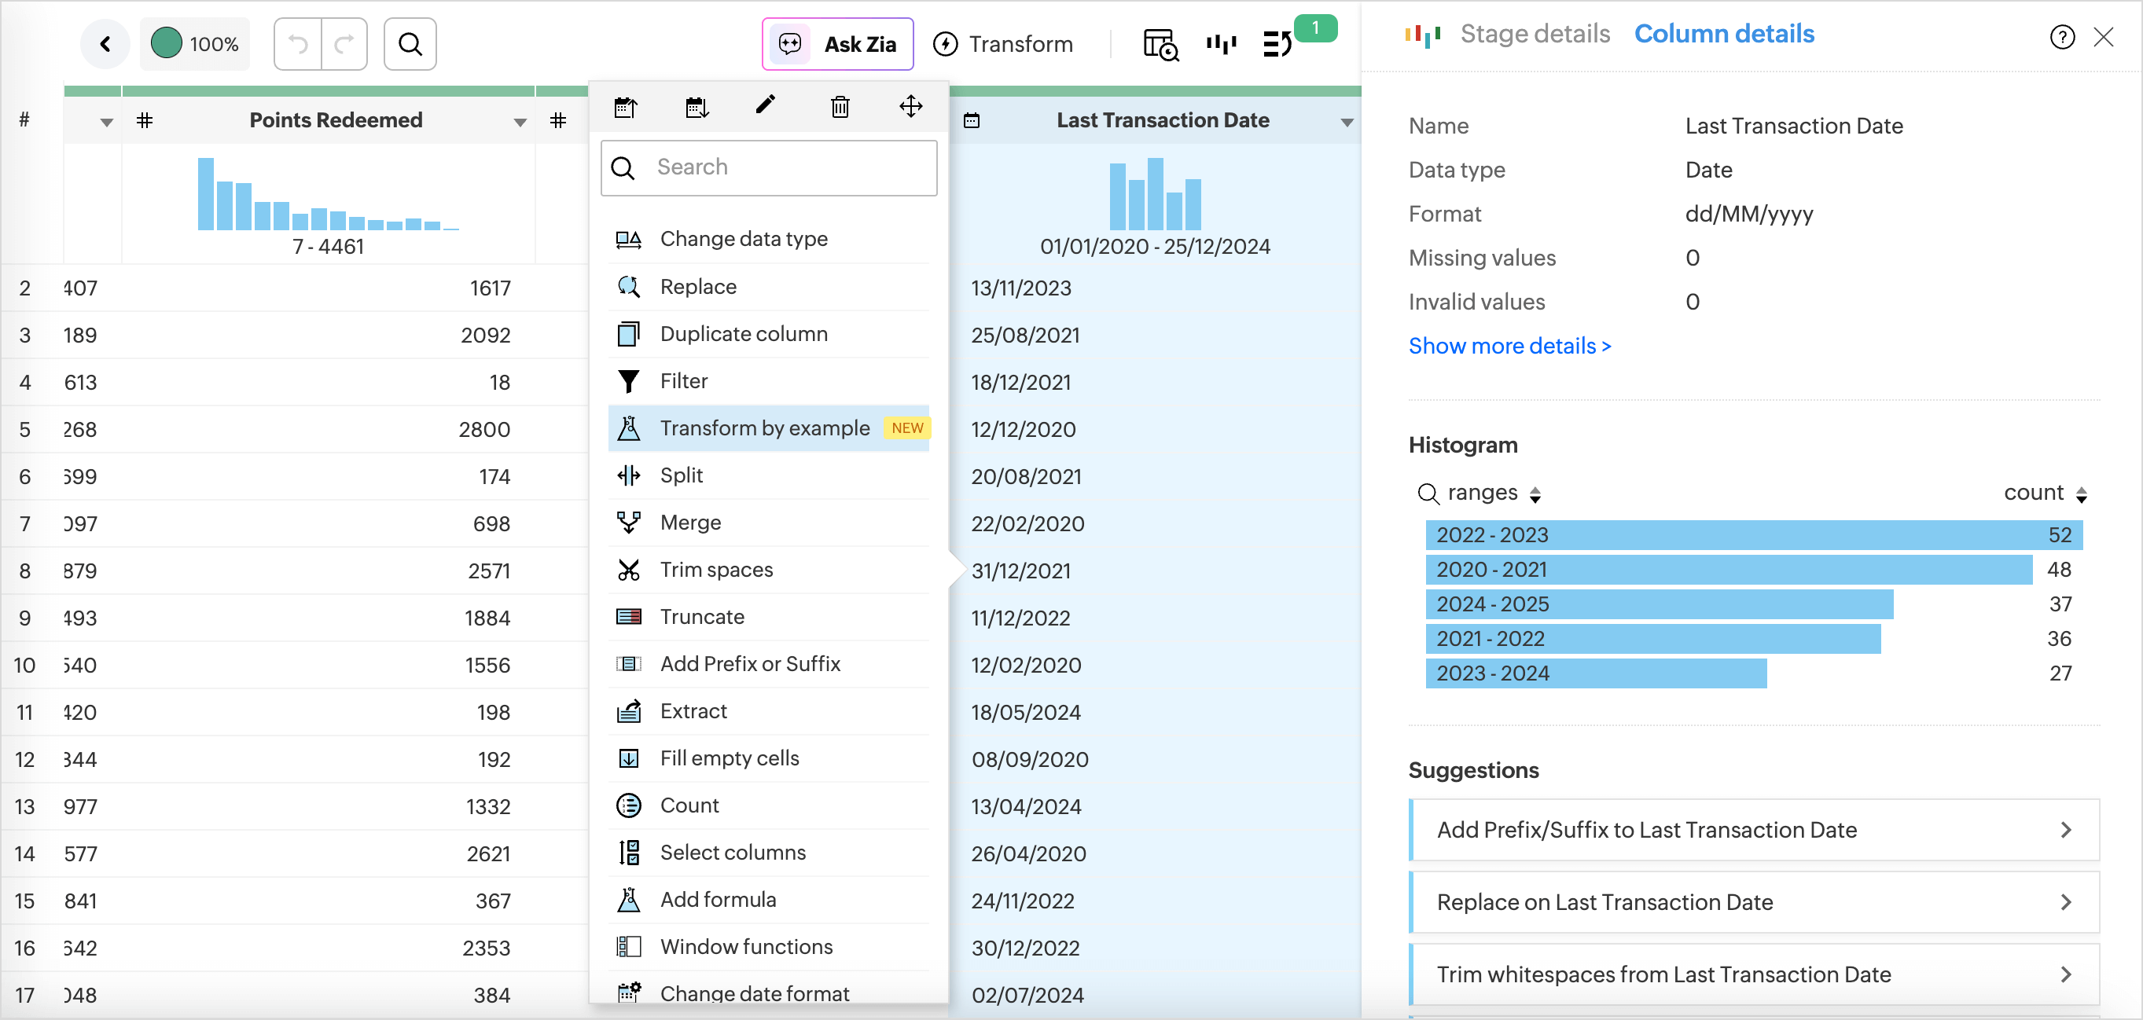The image size is (2143, 1020).
Task: Click the undo arrow button
Action: pyautogui.click(x=298, y=44)
